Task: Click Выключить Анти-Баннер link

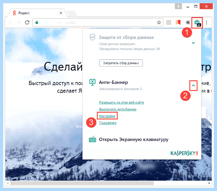Action: click(118, 109)
